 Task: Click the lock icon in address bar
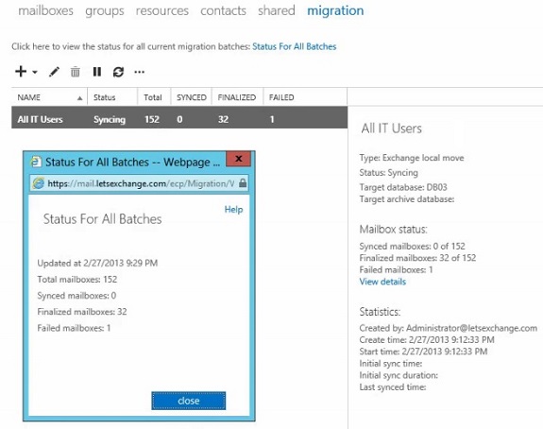point(243,183)
